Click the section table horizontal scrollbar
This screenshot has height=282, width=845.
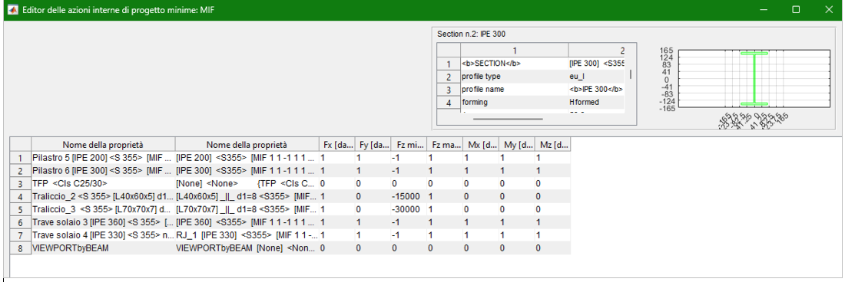508,119
